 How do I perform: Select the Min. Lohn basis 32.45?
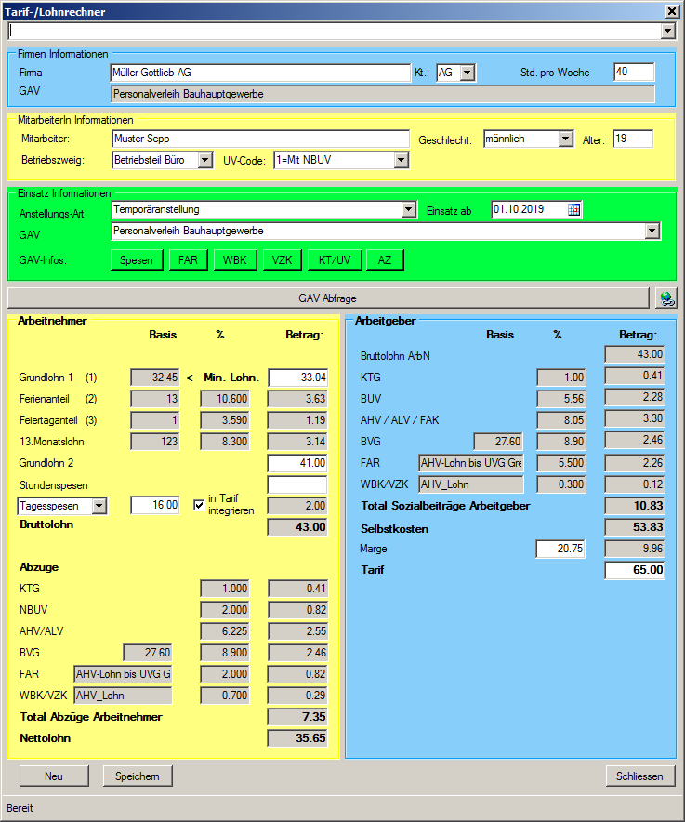tap(155, 378)
